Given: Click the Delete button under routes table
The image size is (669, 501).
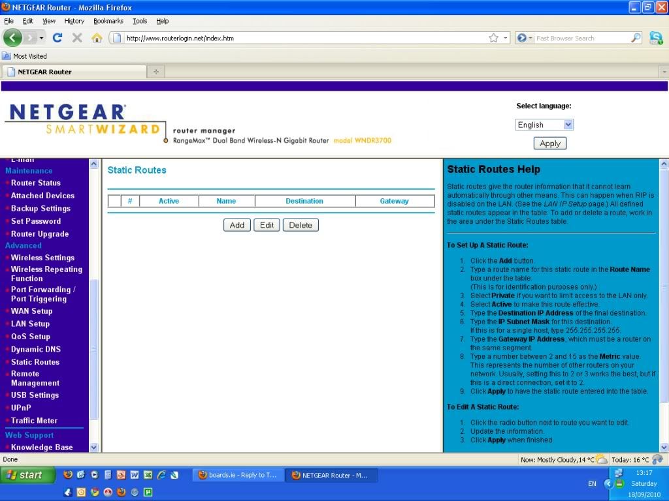Looking at the screenshot, I should pyautogui.click(x=301, y=225).
